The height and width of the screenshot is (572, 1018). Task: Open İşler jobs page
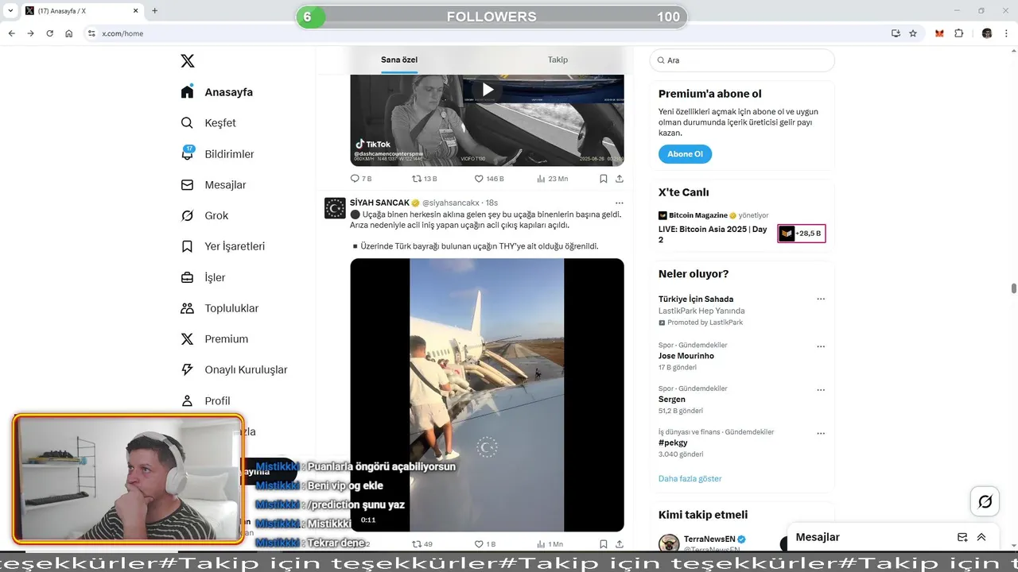pyautogui.click(x=204, y=277)
